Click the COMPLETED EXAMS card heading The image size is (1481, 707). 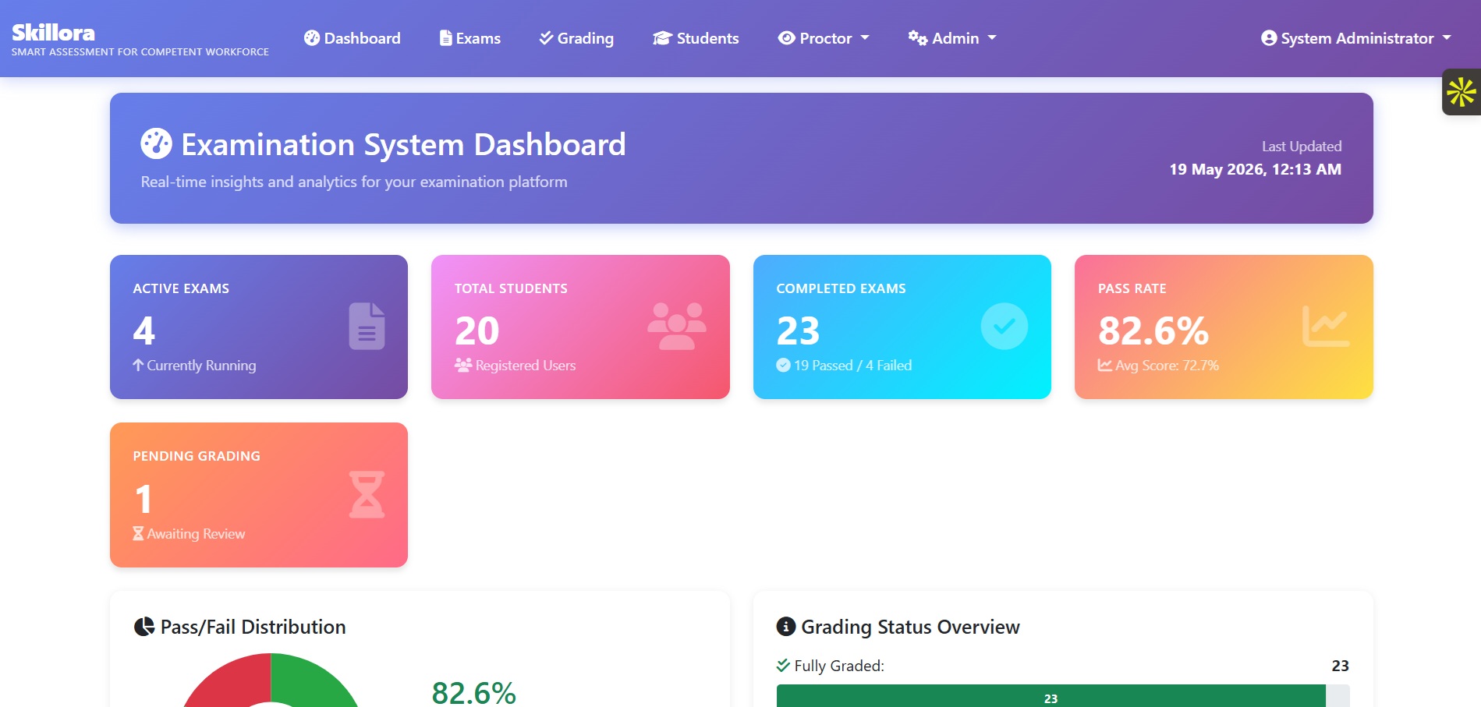841,288
